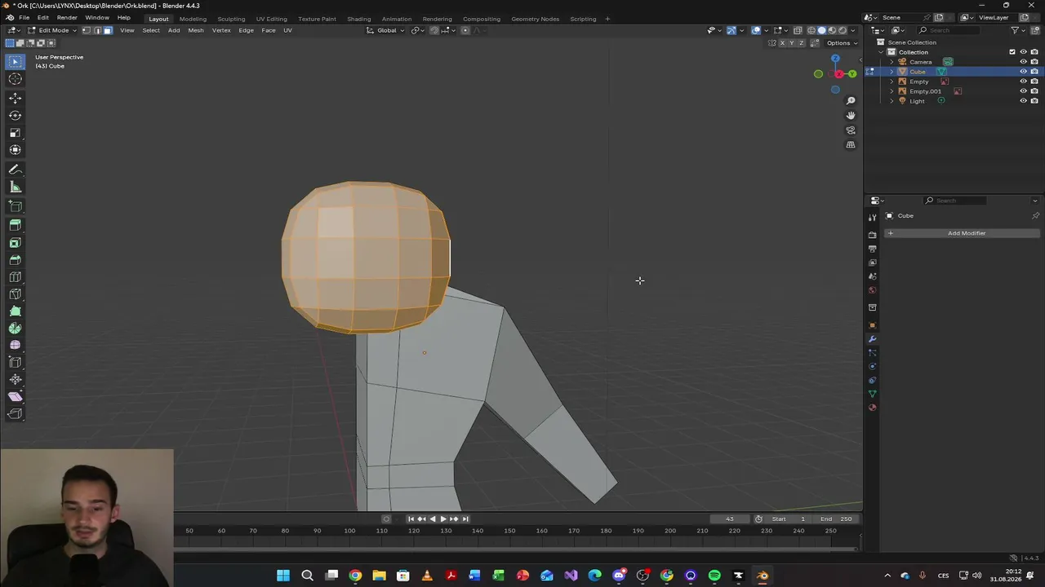The height and width of the screenshot is (587, 1045).
Task: Expand the Cube item in outliner
Action: click(892, 72)
